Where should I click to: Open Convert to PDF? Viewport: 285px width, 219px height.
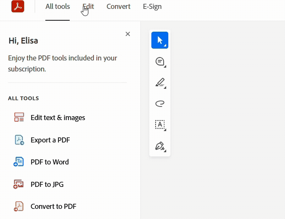pyautogui.click(x=53, y=206)
